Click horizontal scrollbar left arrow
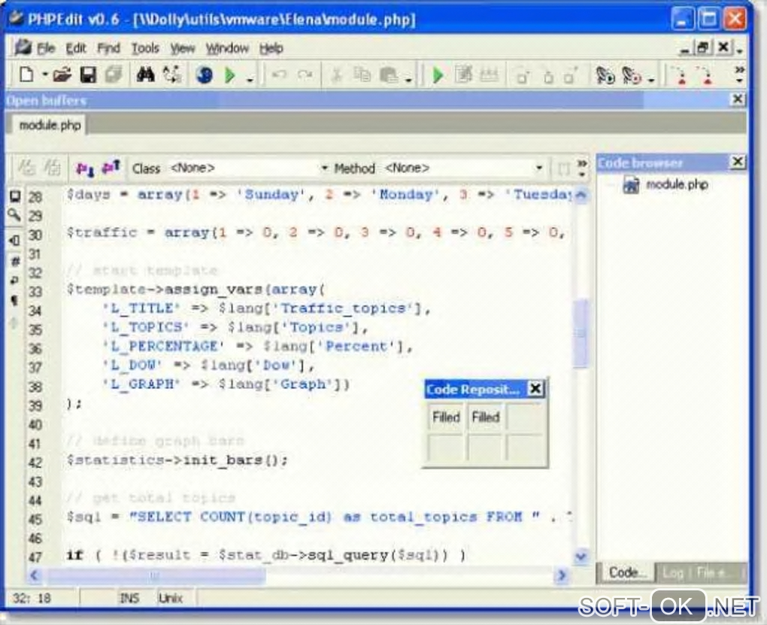This screenshot has height=625, width=767. tap(35, 575)
